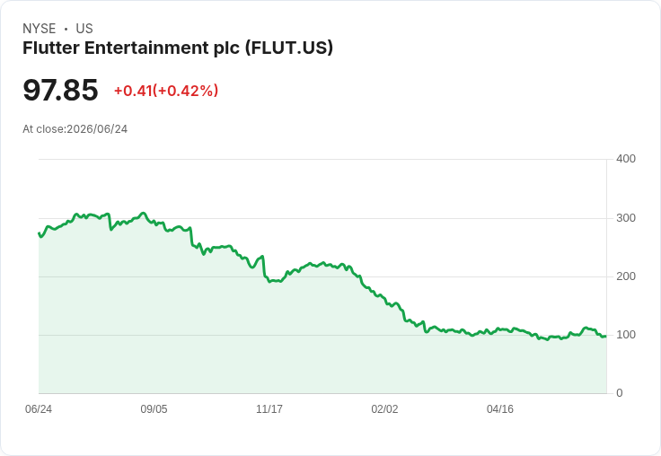This screenshot has height=456, width=661.
Task: Click the 300 y-axis value label
Action: tap(626, 218)
